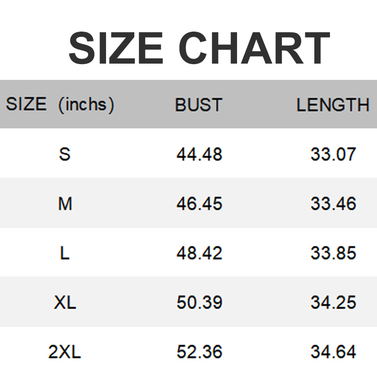Select the 2XL size label
The width and height of the screenshot is (377, 377).
(65, 352)
